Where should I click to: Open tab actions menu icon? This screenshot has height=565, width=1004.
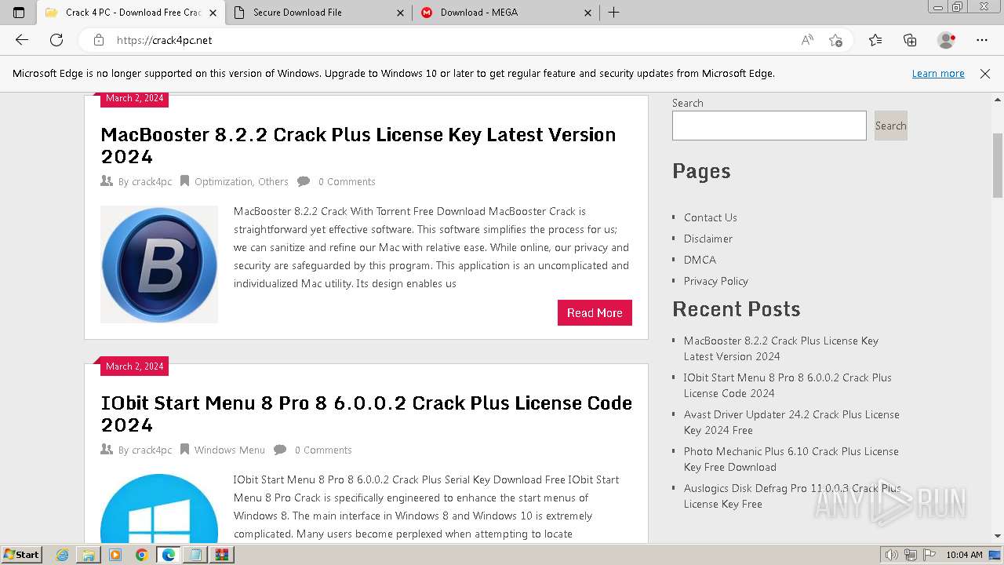[19, 13]
